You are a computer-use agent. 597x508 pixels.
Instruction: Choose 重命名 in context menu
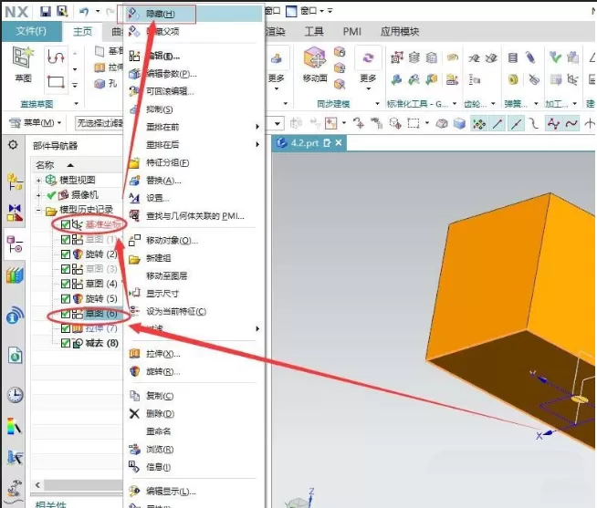tap(159, 431)
